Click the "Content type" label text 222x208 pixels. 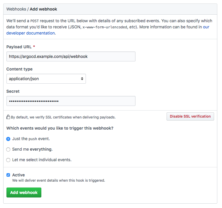click(19, 69)
